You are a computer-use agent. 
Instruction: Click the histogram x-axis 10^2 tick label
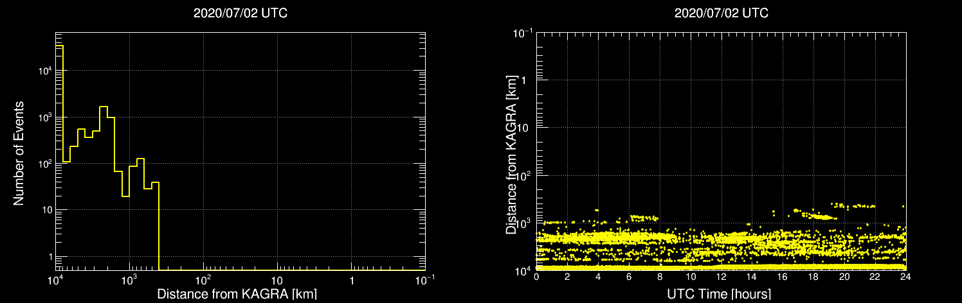point(203,281)
